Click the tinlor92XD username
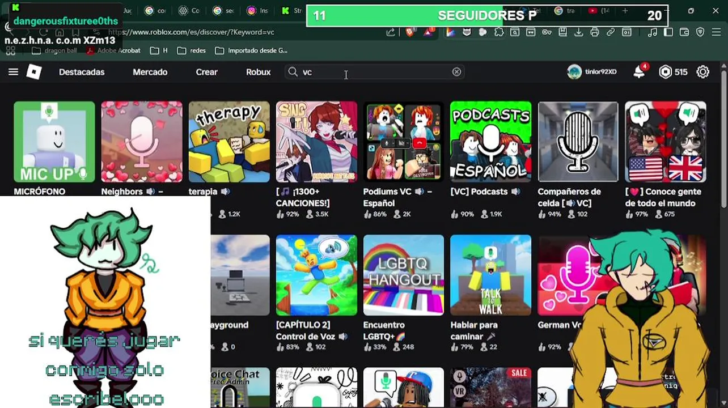 (x=600, y=72)
